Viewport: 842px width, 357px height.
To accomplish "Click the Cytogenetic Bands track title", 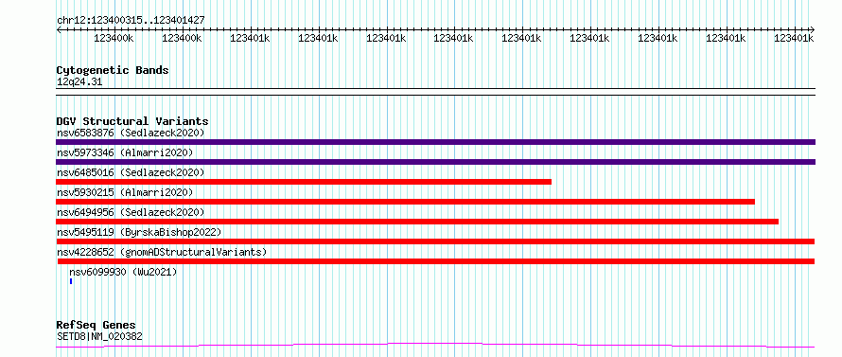I will tap(113, 70).
